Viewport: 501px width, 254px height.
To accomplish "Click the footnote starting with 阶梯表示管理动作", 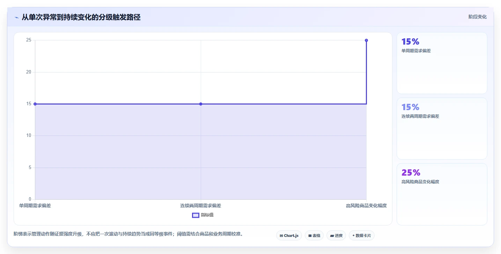I will (128, 234).
